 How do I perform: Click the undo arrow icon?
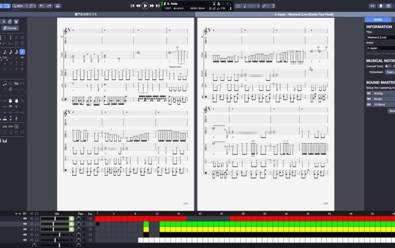[x=41, y=6]
